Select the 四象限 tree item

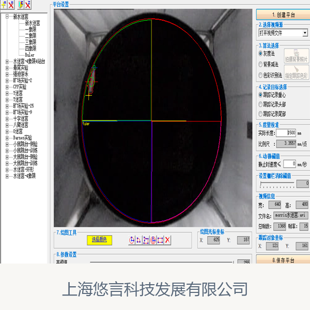tap(30, 49)
